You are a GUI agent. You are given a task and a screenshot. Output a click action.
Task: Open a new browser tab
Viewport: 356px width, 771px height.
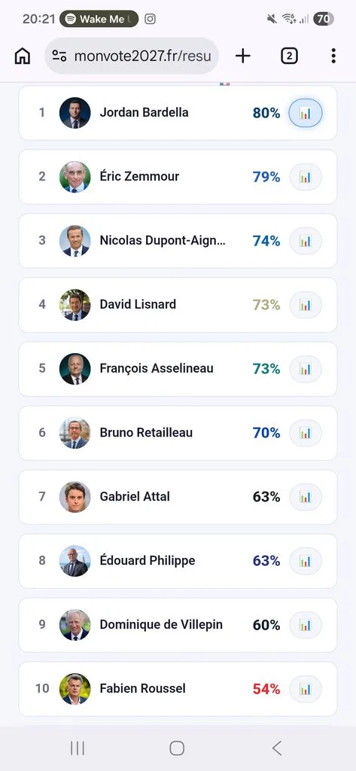coord(243,56)
